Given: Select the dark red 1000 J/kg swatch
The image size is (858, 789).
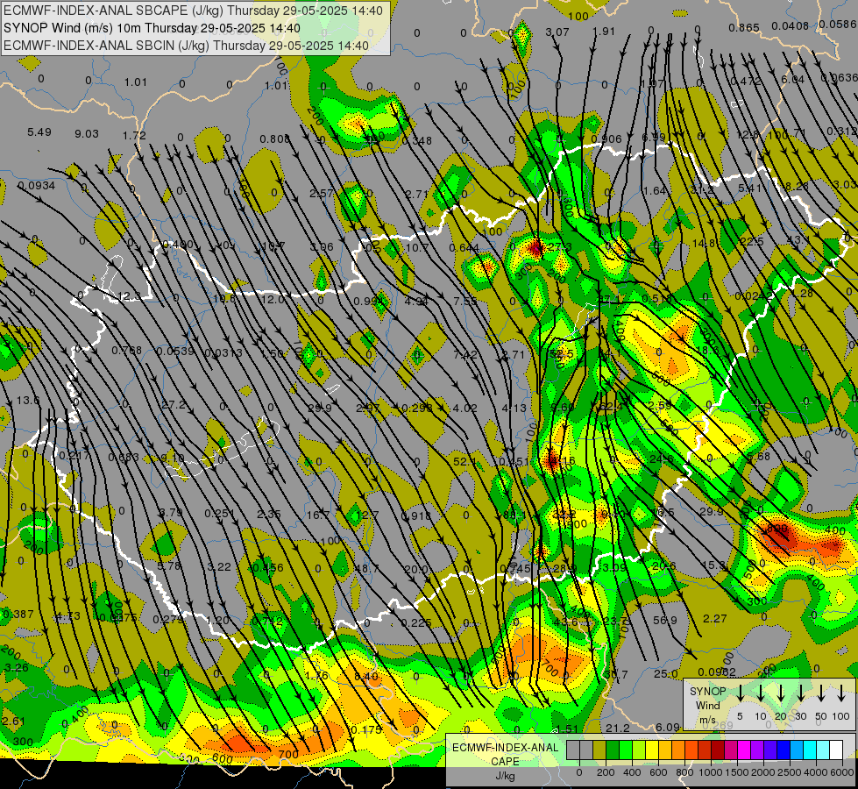Looking at the screenshot, I should 718,750.
